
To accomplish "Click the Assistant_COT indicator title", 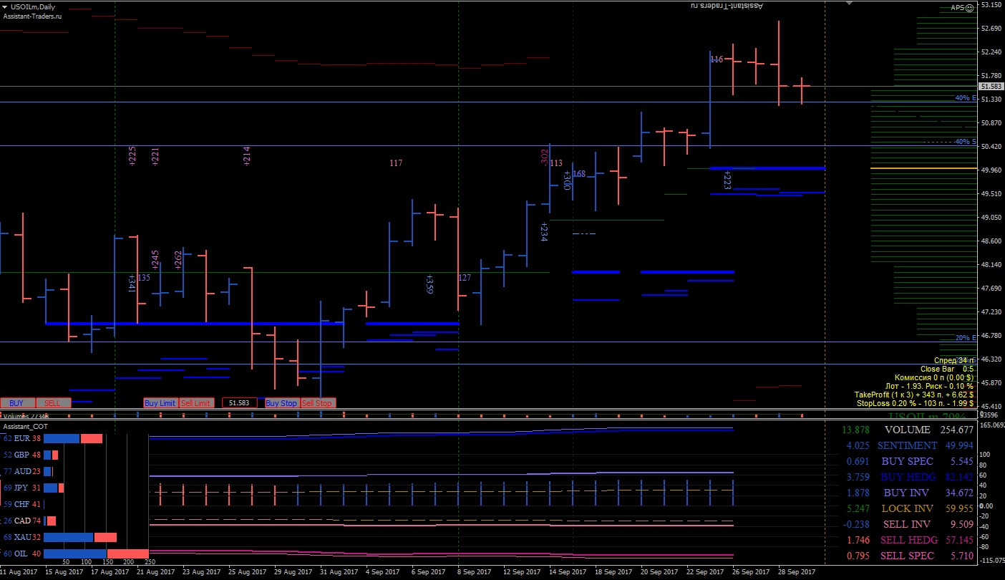I will (26, 425).
